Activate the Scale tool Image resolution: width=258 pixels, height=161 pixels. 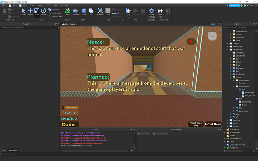37,12
